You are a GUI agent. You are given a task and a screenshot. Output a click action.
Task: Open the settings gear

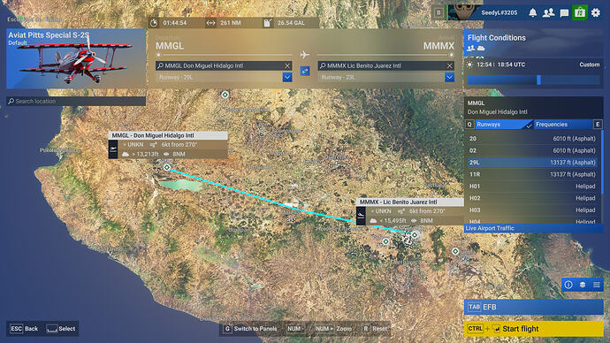coord(596,13)
